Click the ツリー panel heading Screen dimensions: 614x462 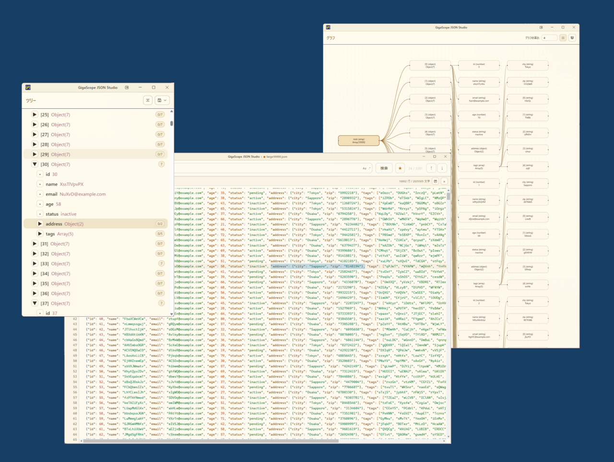tap(31, 100)
